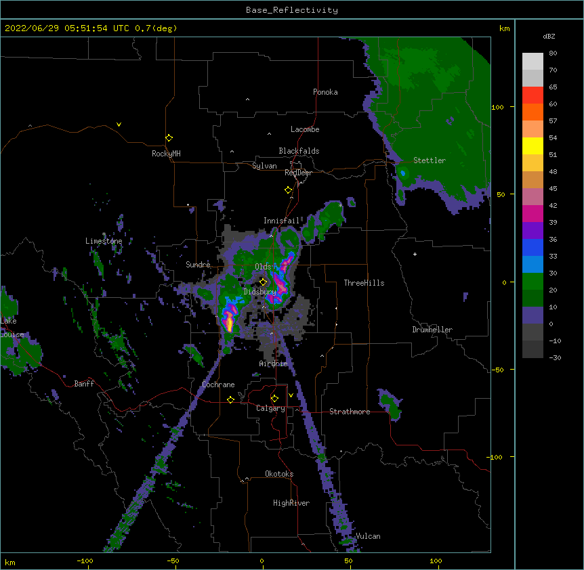This screenshot has height=570, width=584.
Task: Click the Cochrane town label
Action: (218, 385)
